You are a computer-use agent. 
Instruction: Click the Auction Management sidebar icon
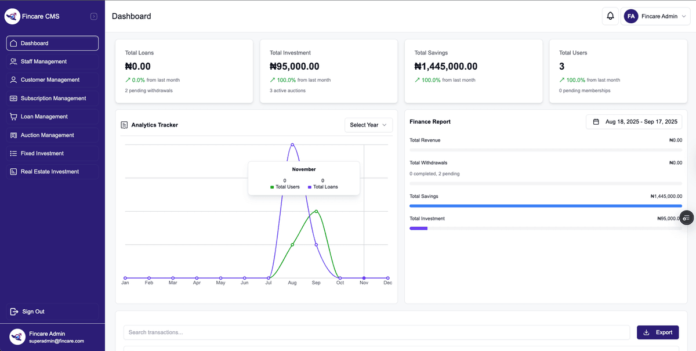(14, 135)
